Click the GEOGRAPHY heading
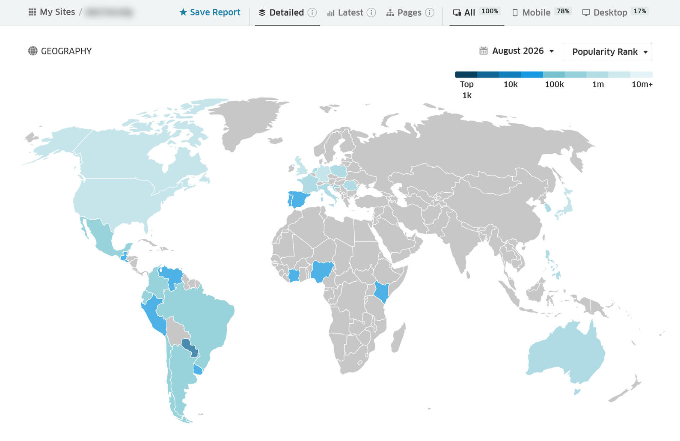Screen dimensions: 680x441 pyautogui.click(x=66, y=51)
